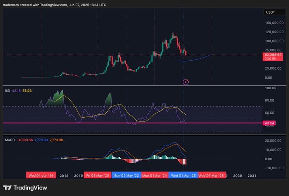Click the RSI average value 56.93
This screenshot has width=289, height=196.
(27, 91)
